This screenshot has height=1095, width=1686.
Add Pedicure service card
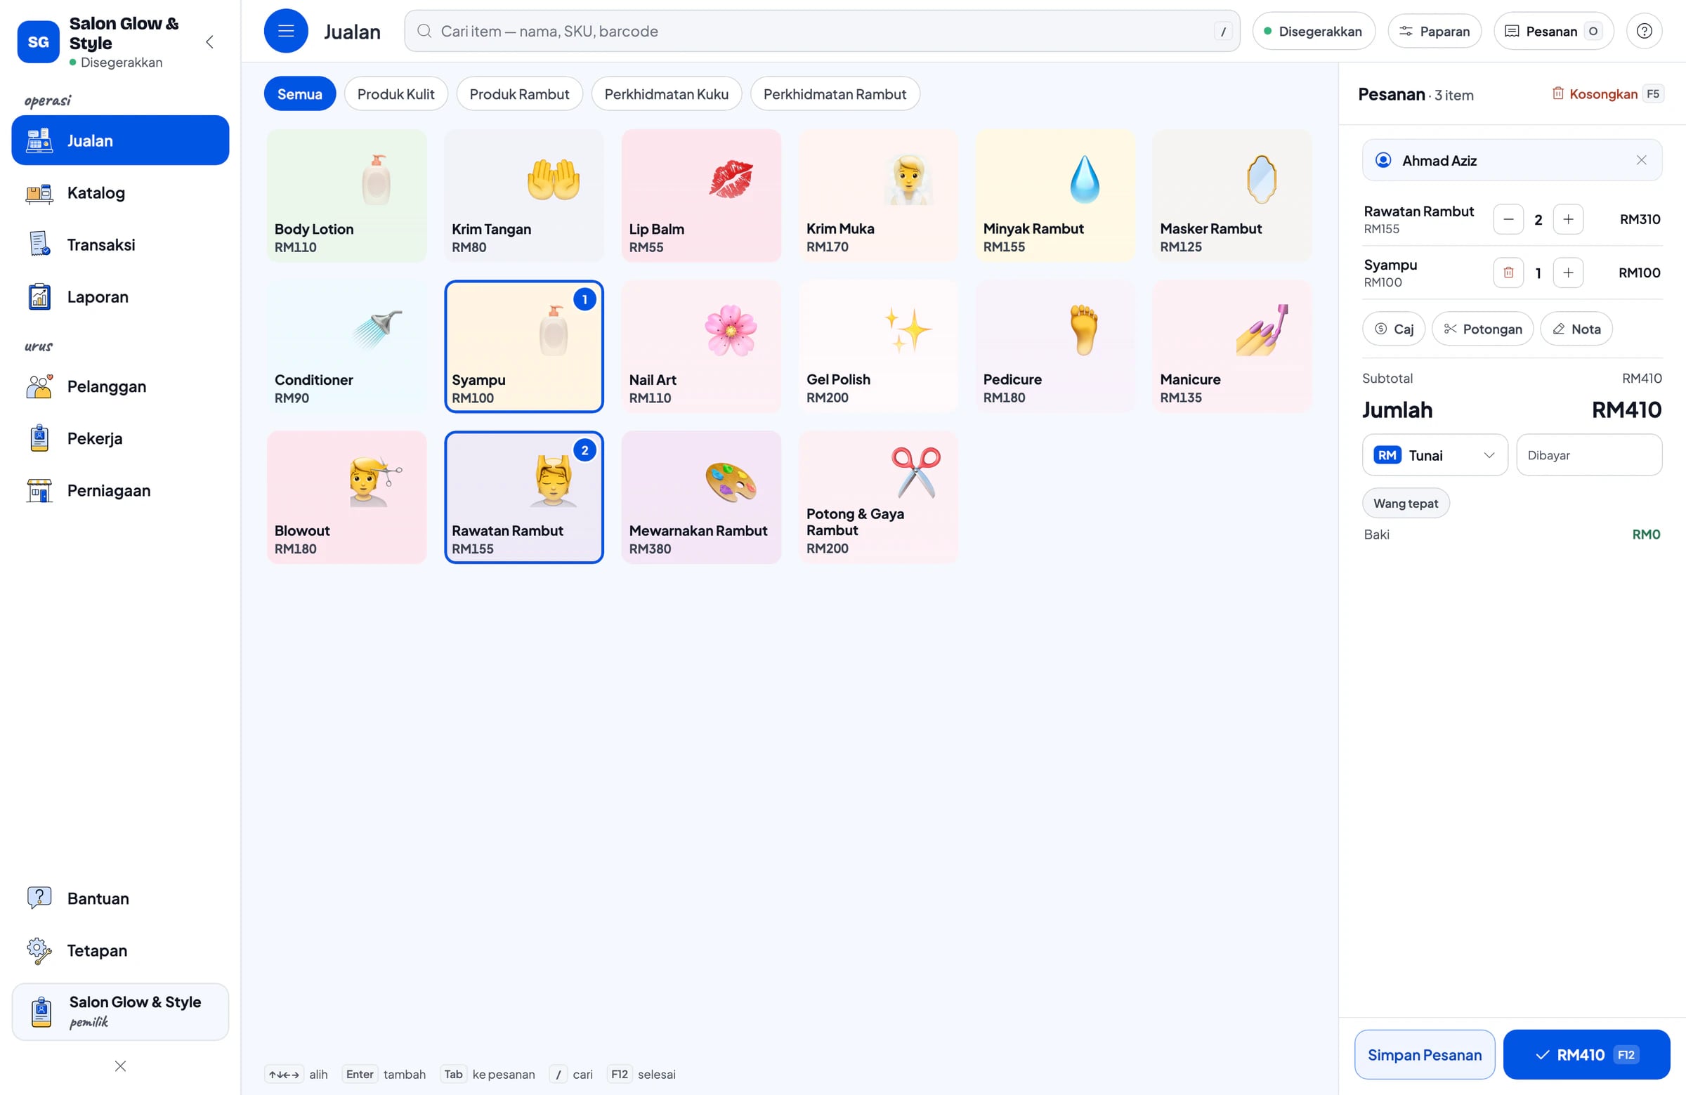click(x=1055, y=346)
